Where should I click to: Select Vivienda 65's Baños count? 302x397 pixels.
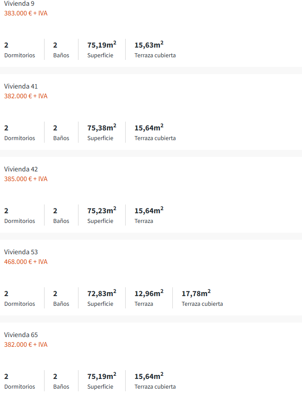point(55,376)
